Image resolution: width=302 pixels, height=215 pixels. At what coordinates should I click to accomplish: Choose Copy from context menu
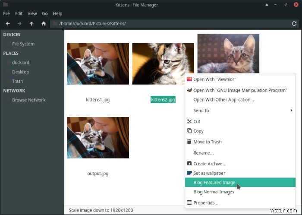(240, 131)
